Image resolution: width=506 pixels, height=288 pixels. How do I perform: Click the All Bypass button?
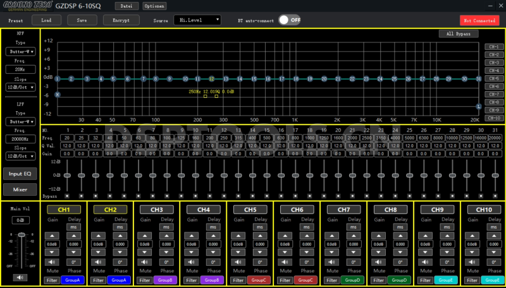(459, 33)
